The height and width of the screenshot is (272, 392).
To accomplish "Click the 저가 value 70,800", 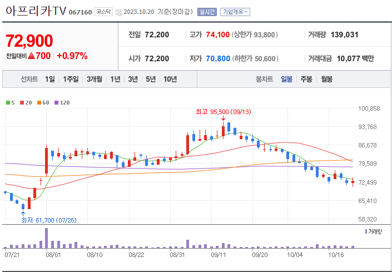I will click(218, 58).
